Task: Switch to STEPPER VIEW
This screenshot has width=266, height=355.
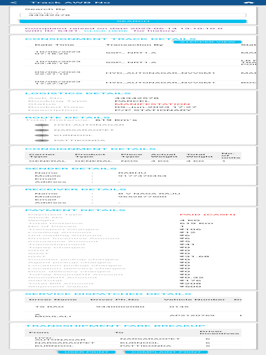Action: pyautogui.click(x=207, y=42)
